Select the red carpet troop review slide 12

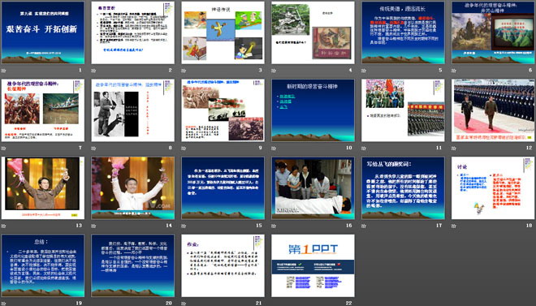click(x=493, y=110)
